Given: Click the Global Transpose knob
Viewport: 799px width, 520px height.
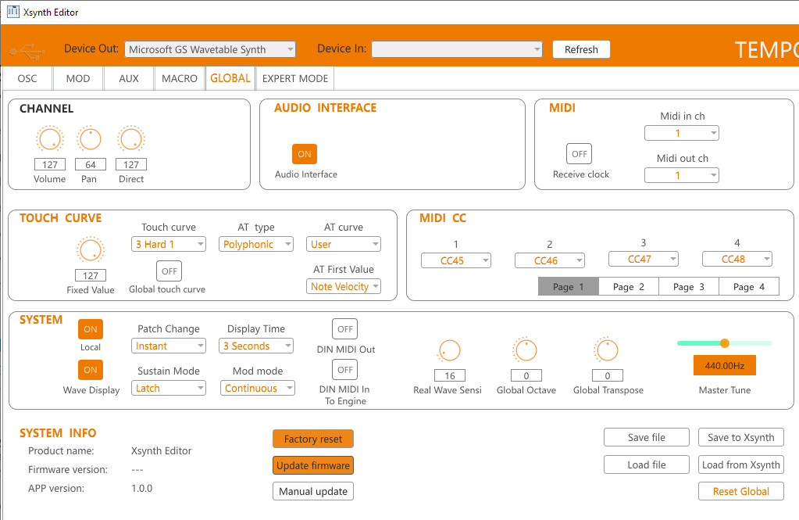Looking at the screenshot, I should [x=607, y=350].
